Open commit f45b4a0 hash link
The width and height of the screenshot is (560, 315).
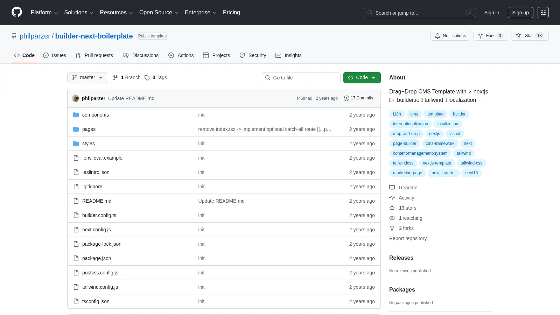(x=304, y=98)
